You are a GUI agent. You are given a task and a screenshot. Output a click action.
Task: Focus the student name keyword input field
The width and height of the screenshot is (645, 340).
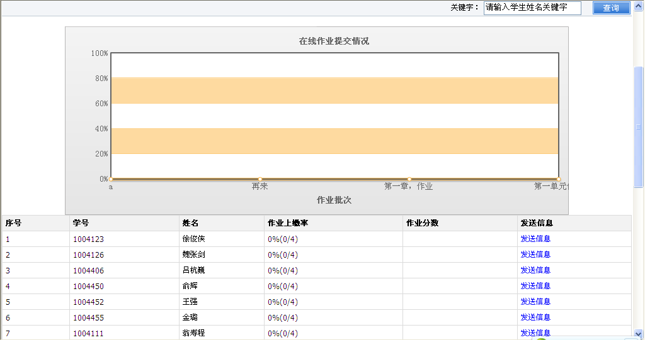pyautogui.click(x=532, y=8)
